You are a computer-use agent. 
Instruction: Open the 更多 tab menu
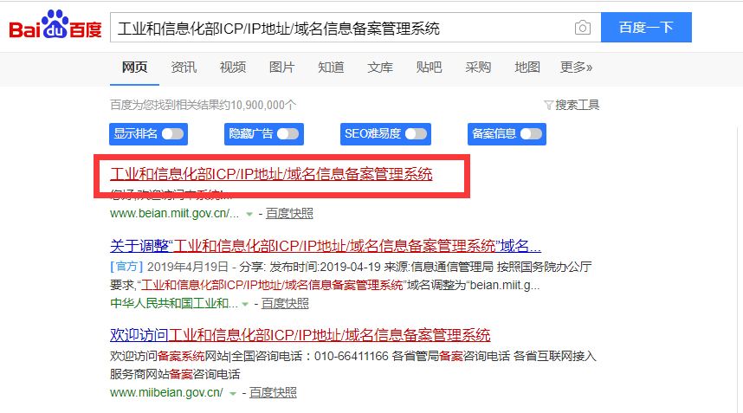576,68
